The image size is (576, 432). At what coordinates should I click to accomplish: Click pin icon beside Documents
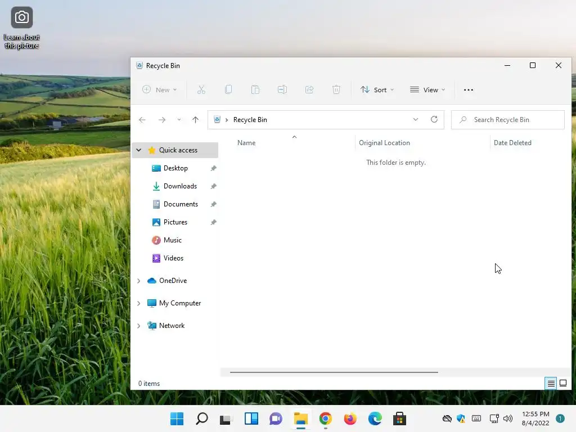point(213,204)
